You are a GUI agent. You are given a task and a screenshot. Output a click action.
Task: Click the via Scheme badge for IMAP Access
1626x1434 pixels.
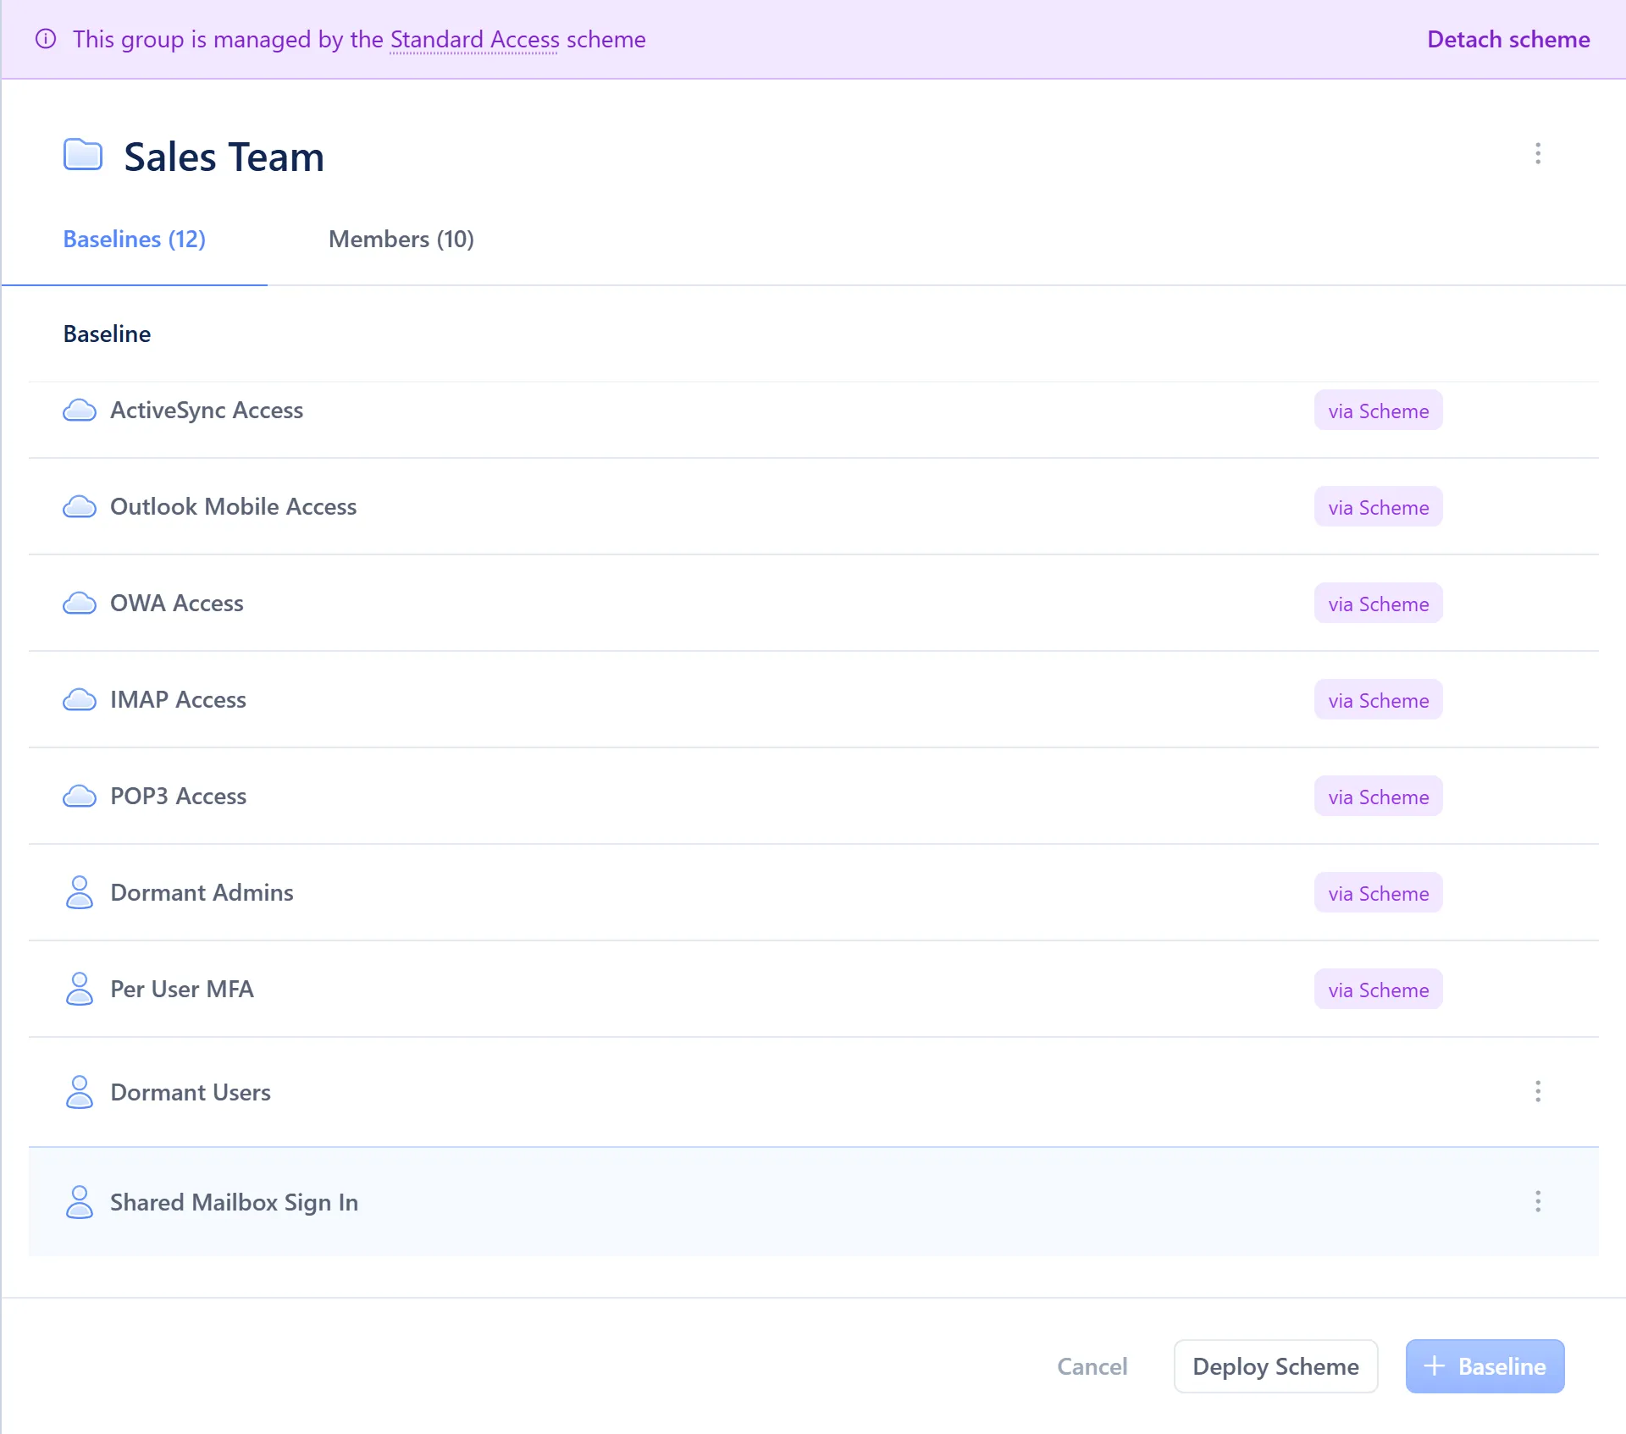tap(1379, 700)
